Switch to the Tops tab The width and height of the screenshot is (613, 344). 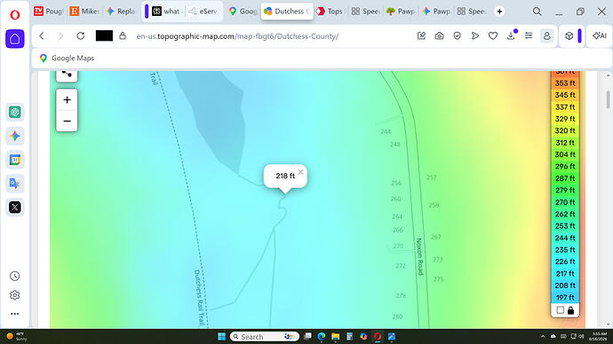[x=330, y=12]
